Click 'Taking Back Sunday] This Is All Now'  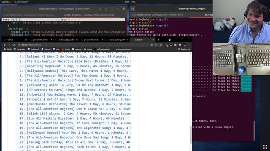pyautogui.click(x=75, y=142)
